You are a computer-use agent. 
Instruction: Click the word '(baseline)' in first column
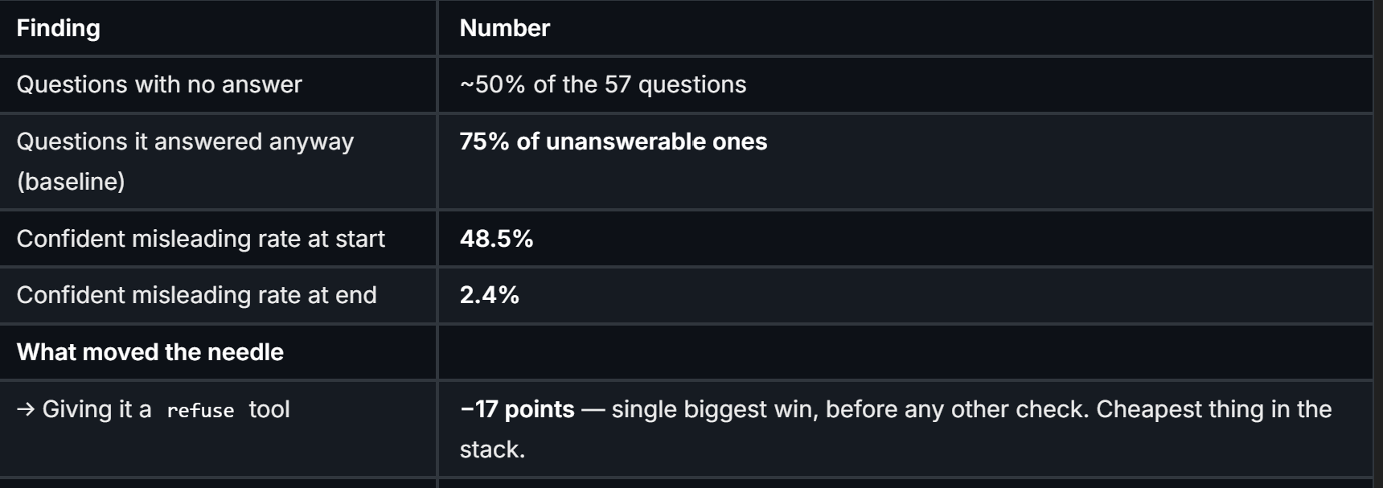click(71, 182)
